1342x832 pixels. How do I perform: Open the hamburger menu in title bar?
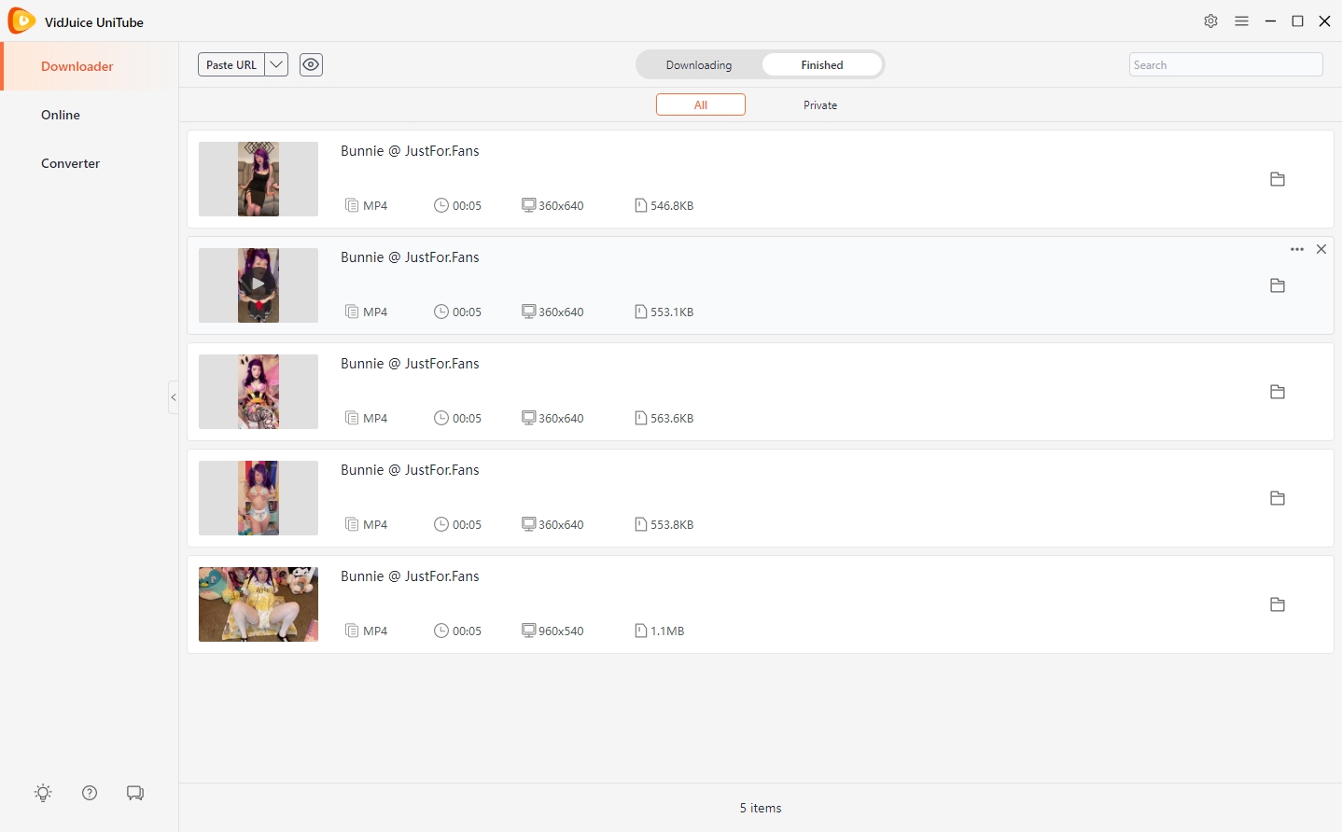(1241, 21)
